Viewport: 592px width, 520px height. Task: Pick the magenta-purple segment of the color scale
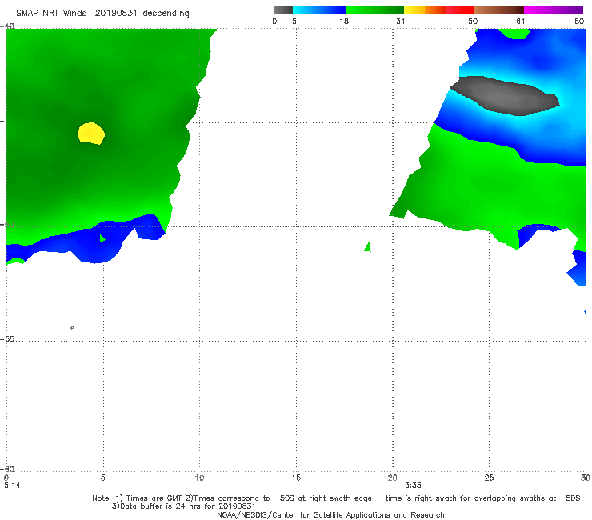point(554,10)
